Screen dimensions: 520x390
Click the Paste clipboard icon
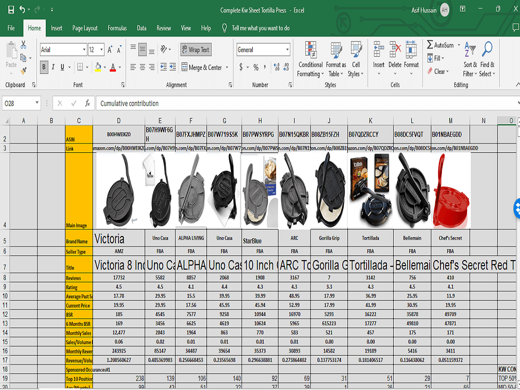pyautogui.click(x=11, y=50)
